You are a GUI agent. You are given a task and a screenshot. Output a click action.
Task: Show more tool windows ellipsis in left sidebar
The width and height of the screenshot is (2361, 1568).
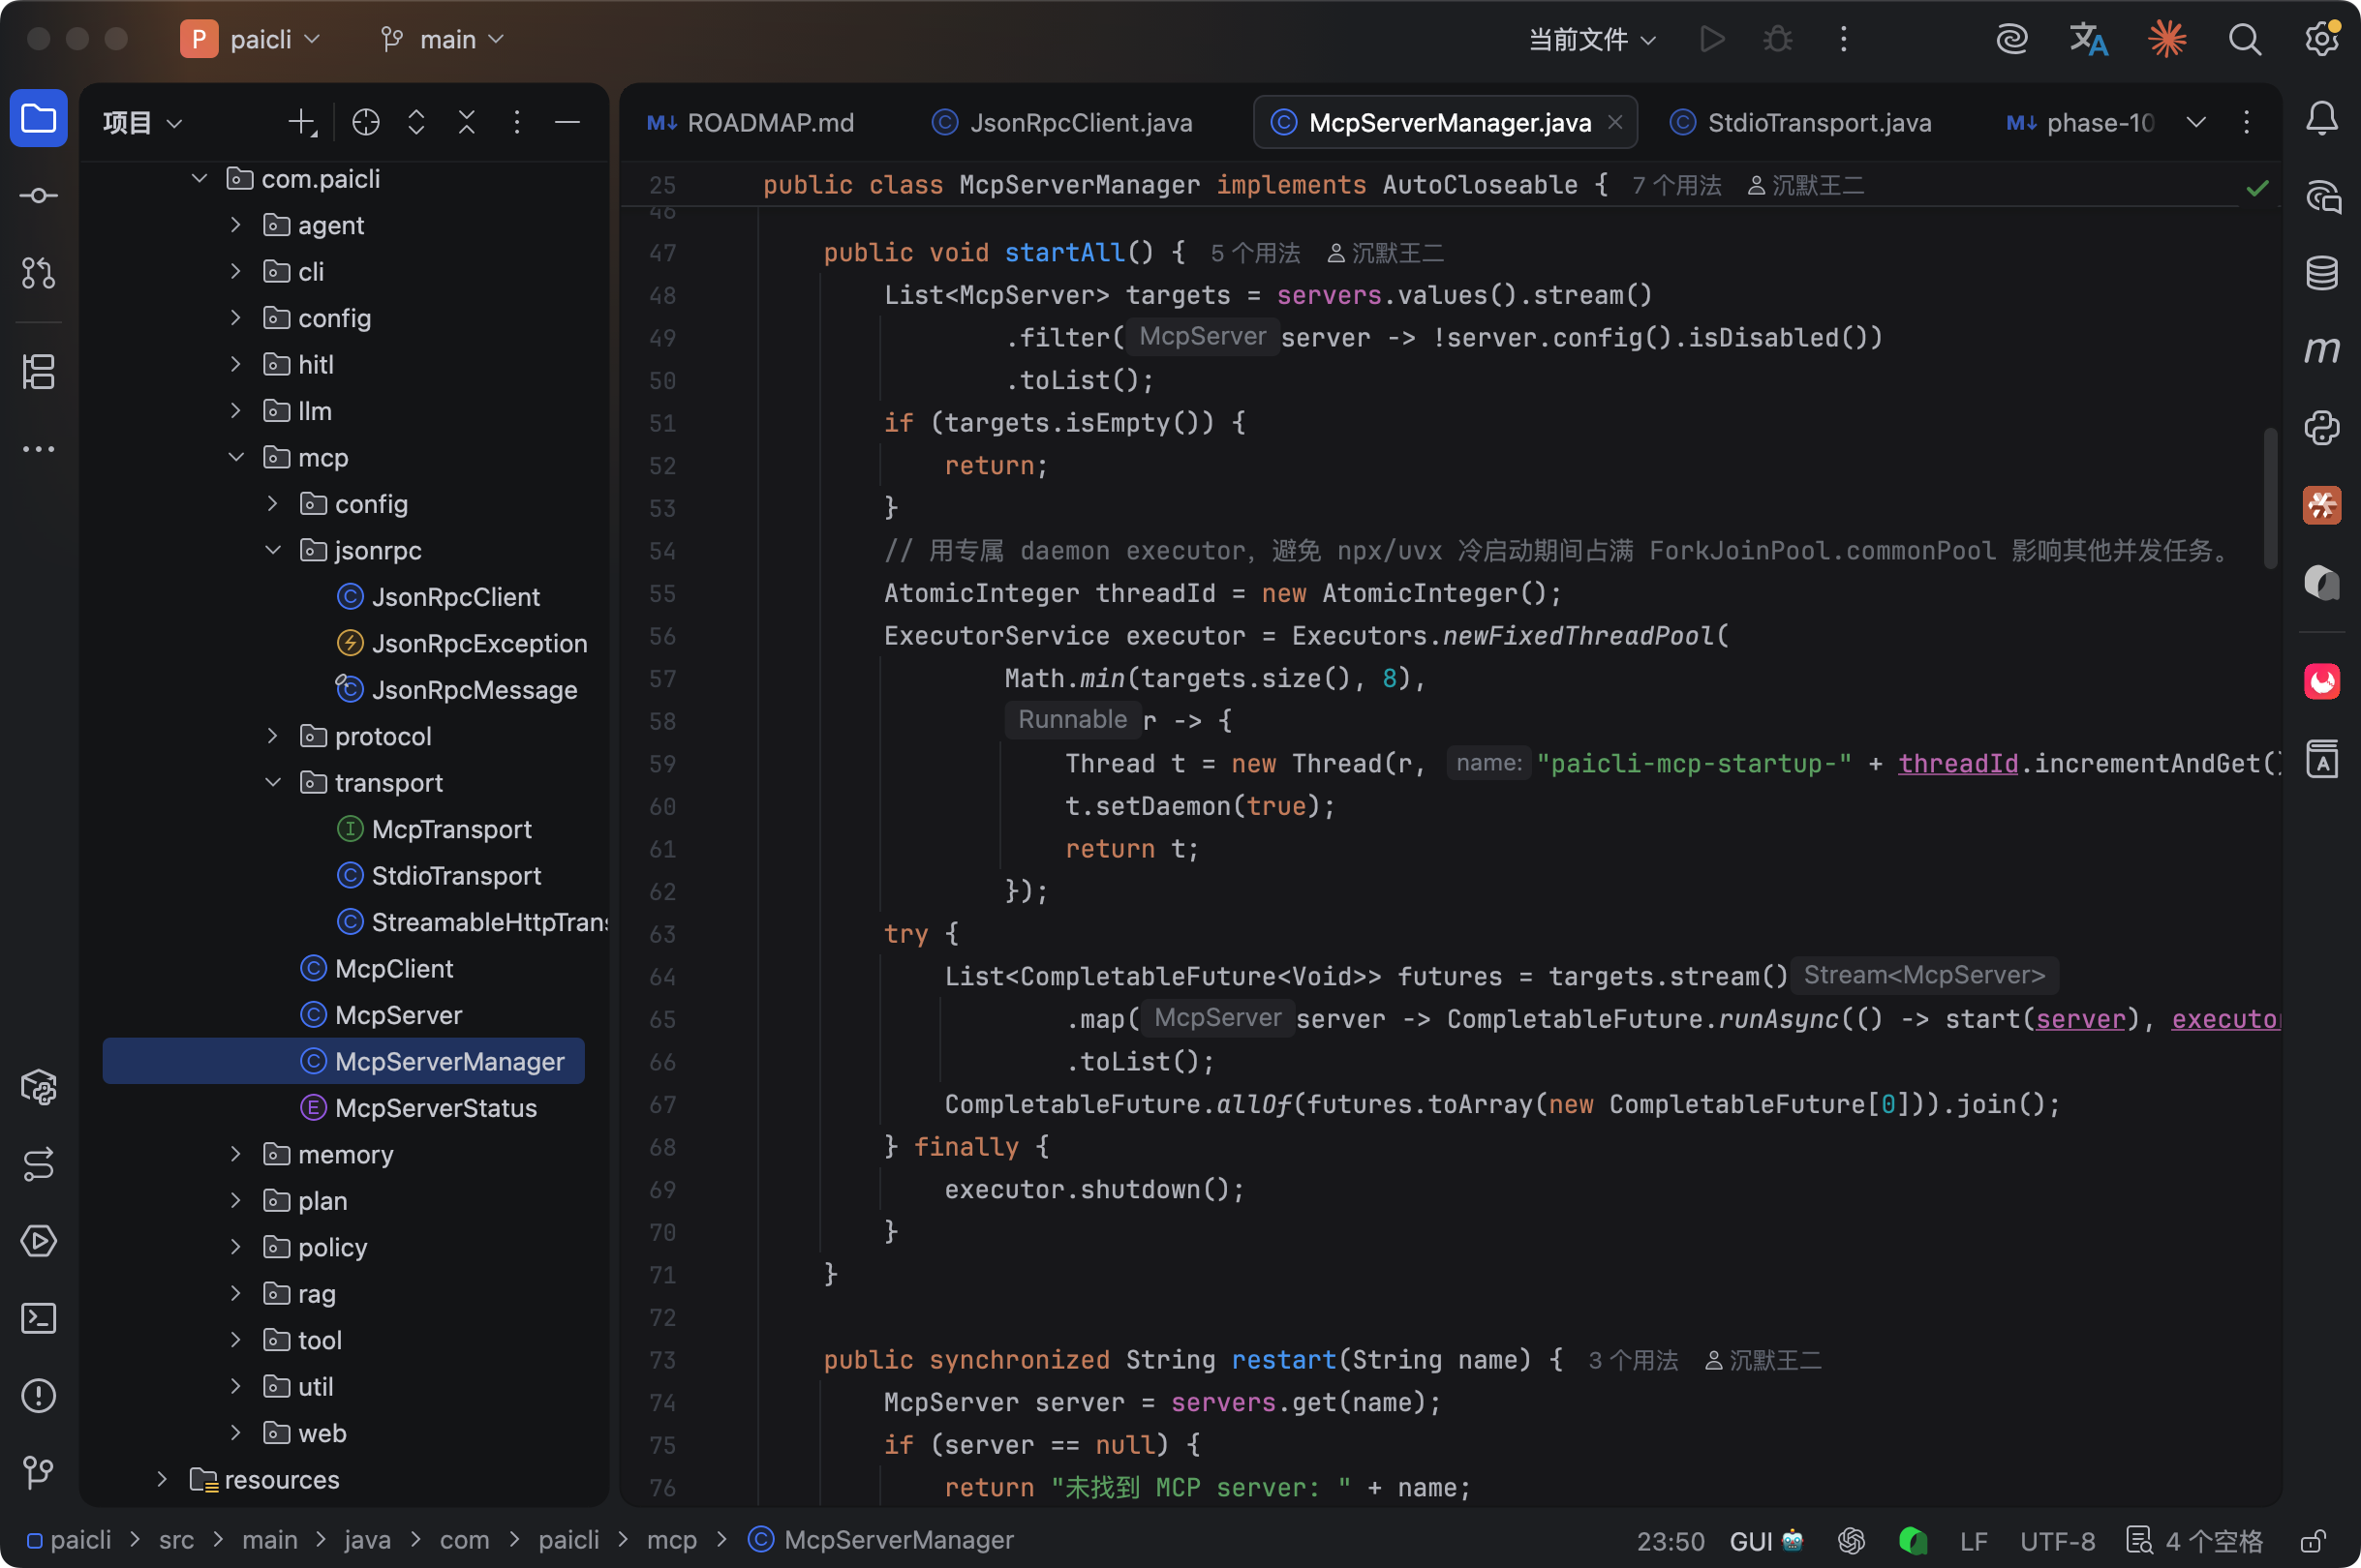[38, 449]
